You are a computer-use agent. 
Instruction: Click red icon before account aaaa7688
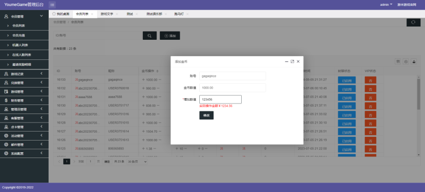[x=76, y=97]
